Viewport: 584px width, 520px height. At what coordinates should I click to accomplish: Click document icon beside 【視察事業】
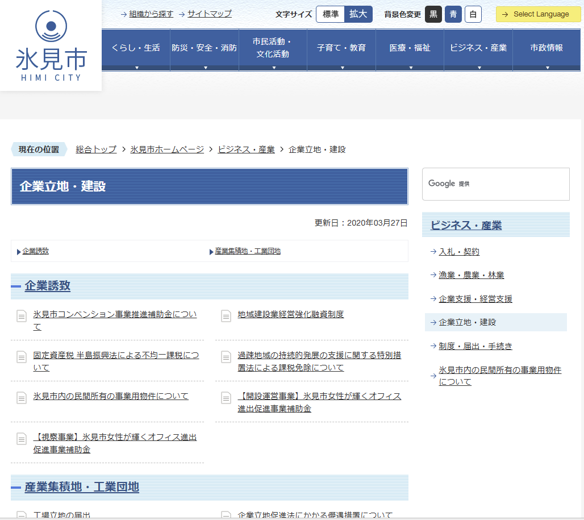coord(22,439)
